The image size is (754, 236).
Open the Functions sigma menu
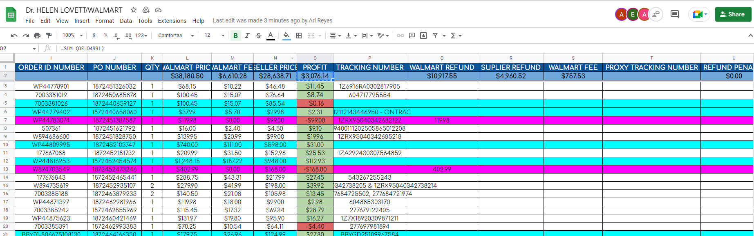tap(456, 36)
